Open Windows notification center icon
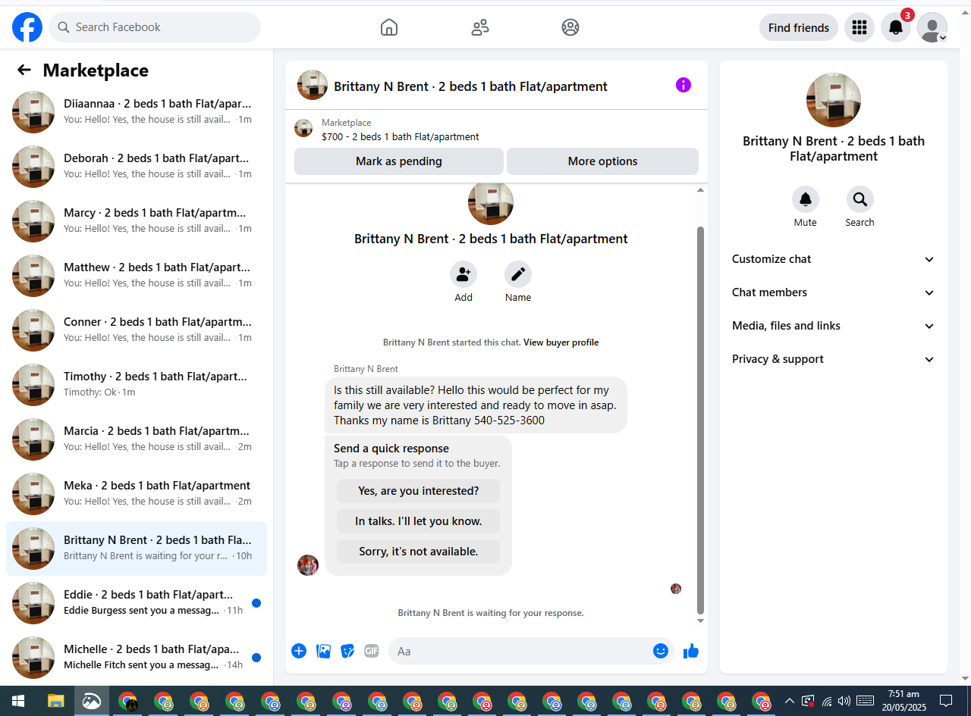 click(x=946, y=701)
